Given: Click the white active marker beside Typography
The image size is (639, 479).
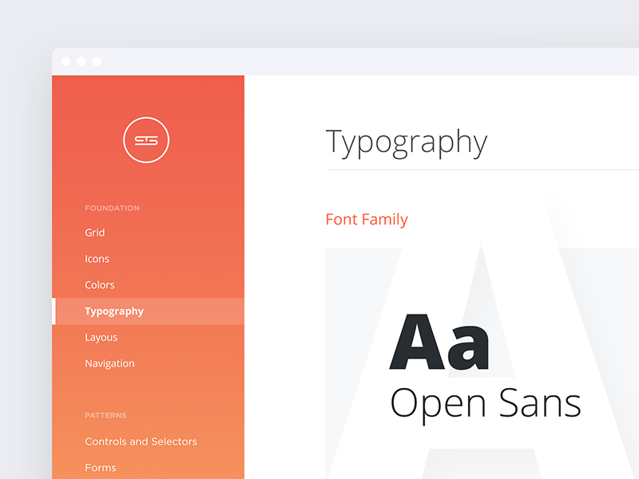Looking at the screenshot, I should pyautogui.click(x=54, y=311).
